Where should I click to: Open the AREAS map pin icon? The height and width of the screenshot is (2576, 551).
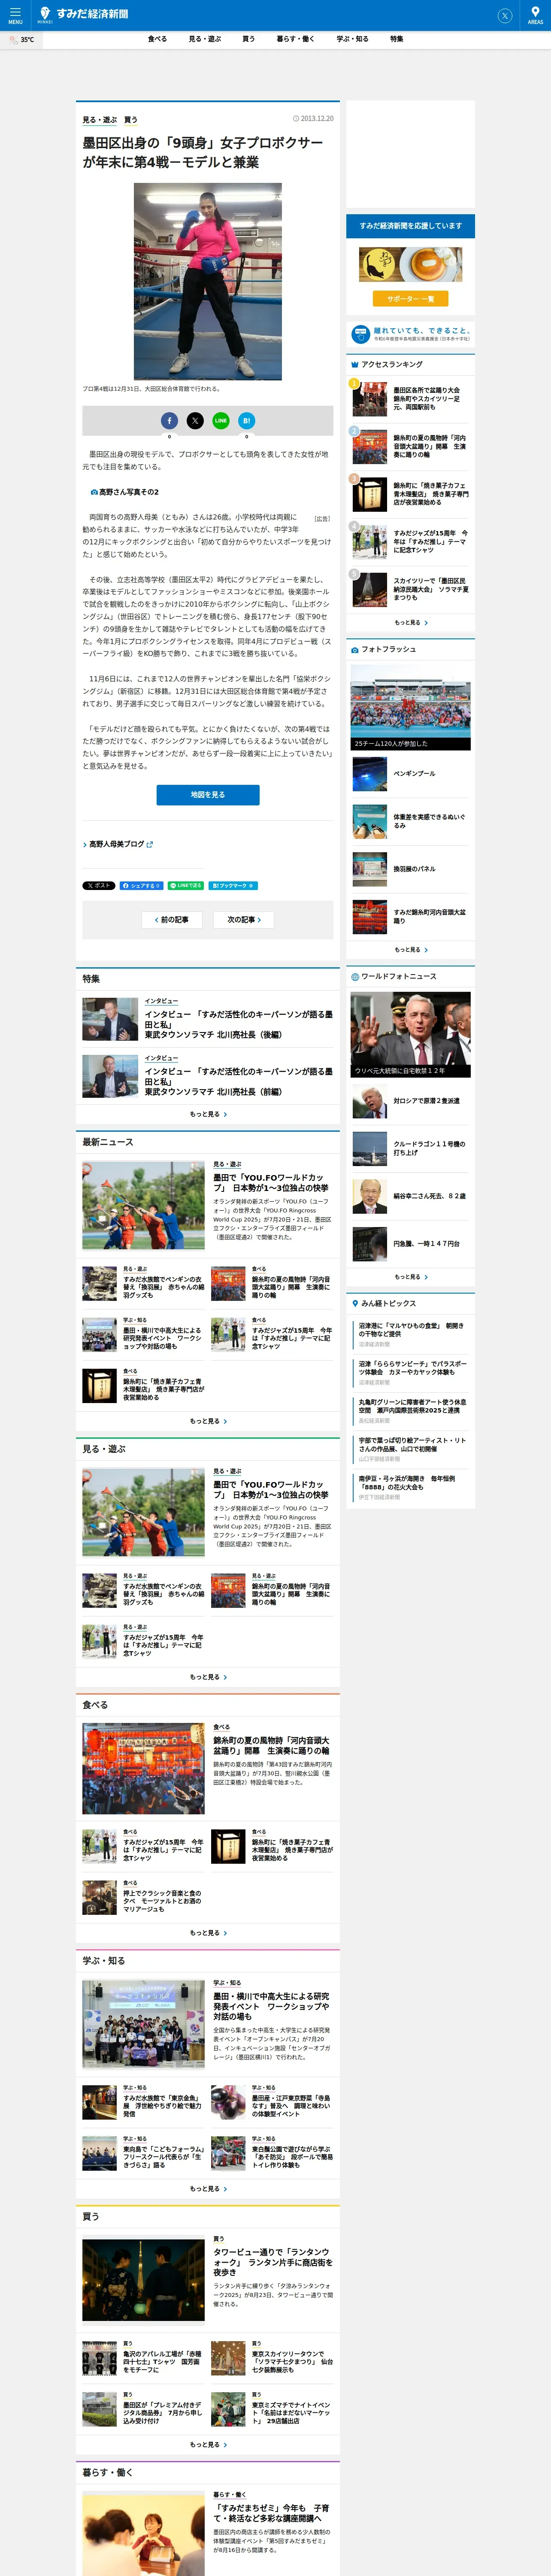click(535, 15)
